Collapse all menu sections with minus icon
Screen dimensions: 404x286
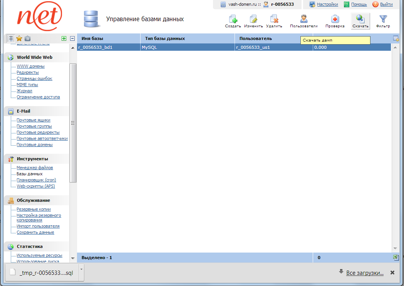[72, 38]
